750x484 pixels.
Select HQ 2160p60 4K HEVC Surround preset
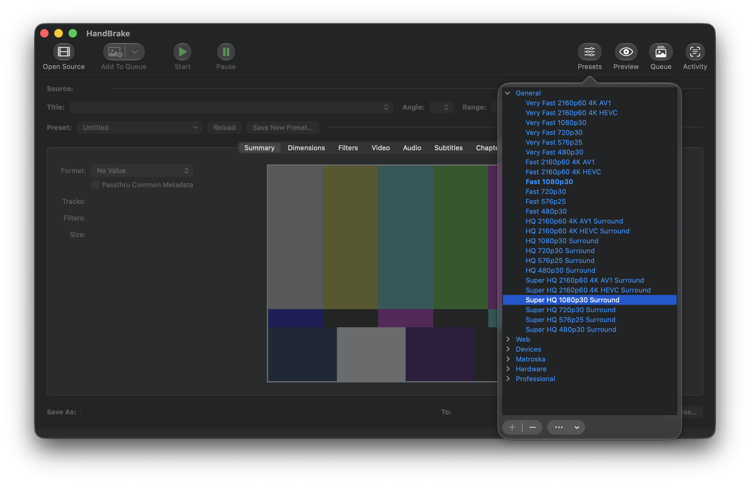pyautogui.click(x=589, y=231)
